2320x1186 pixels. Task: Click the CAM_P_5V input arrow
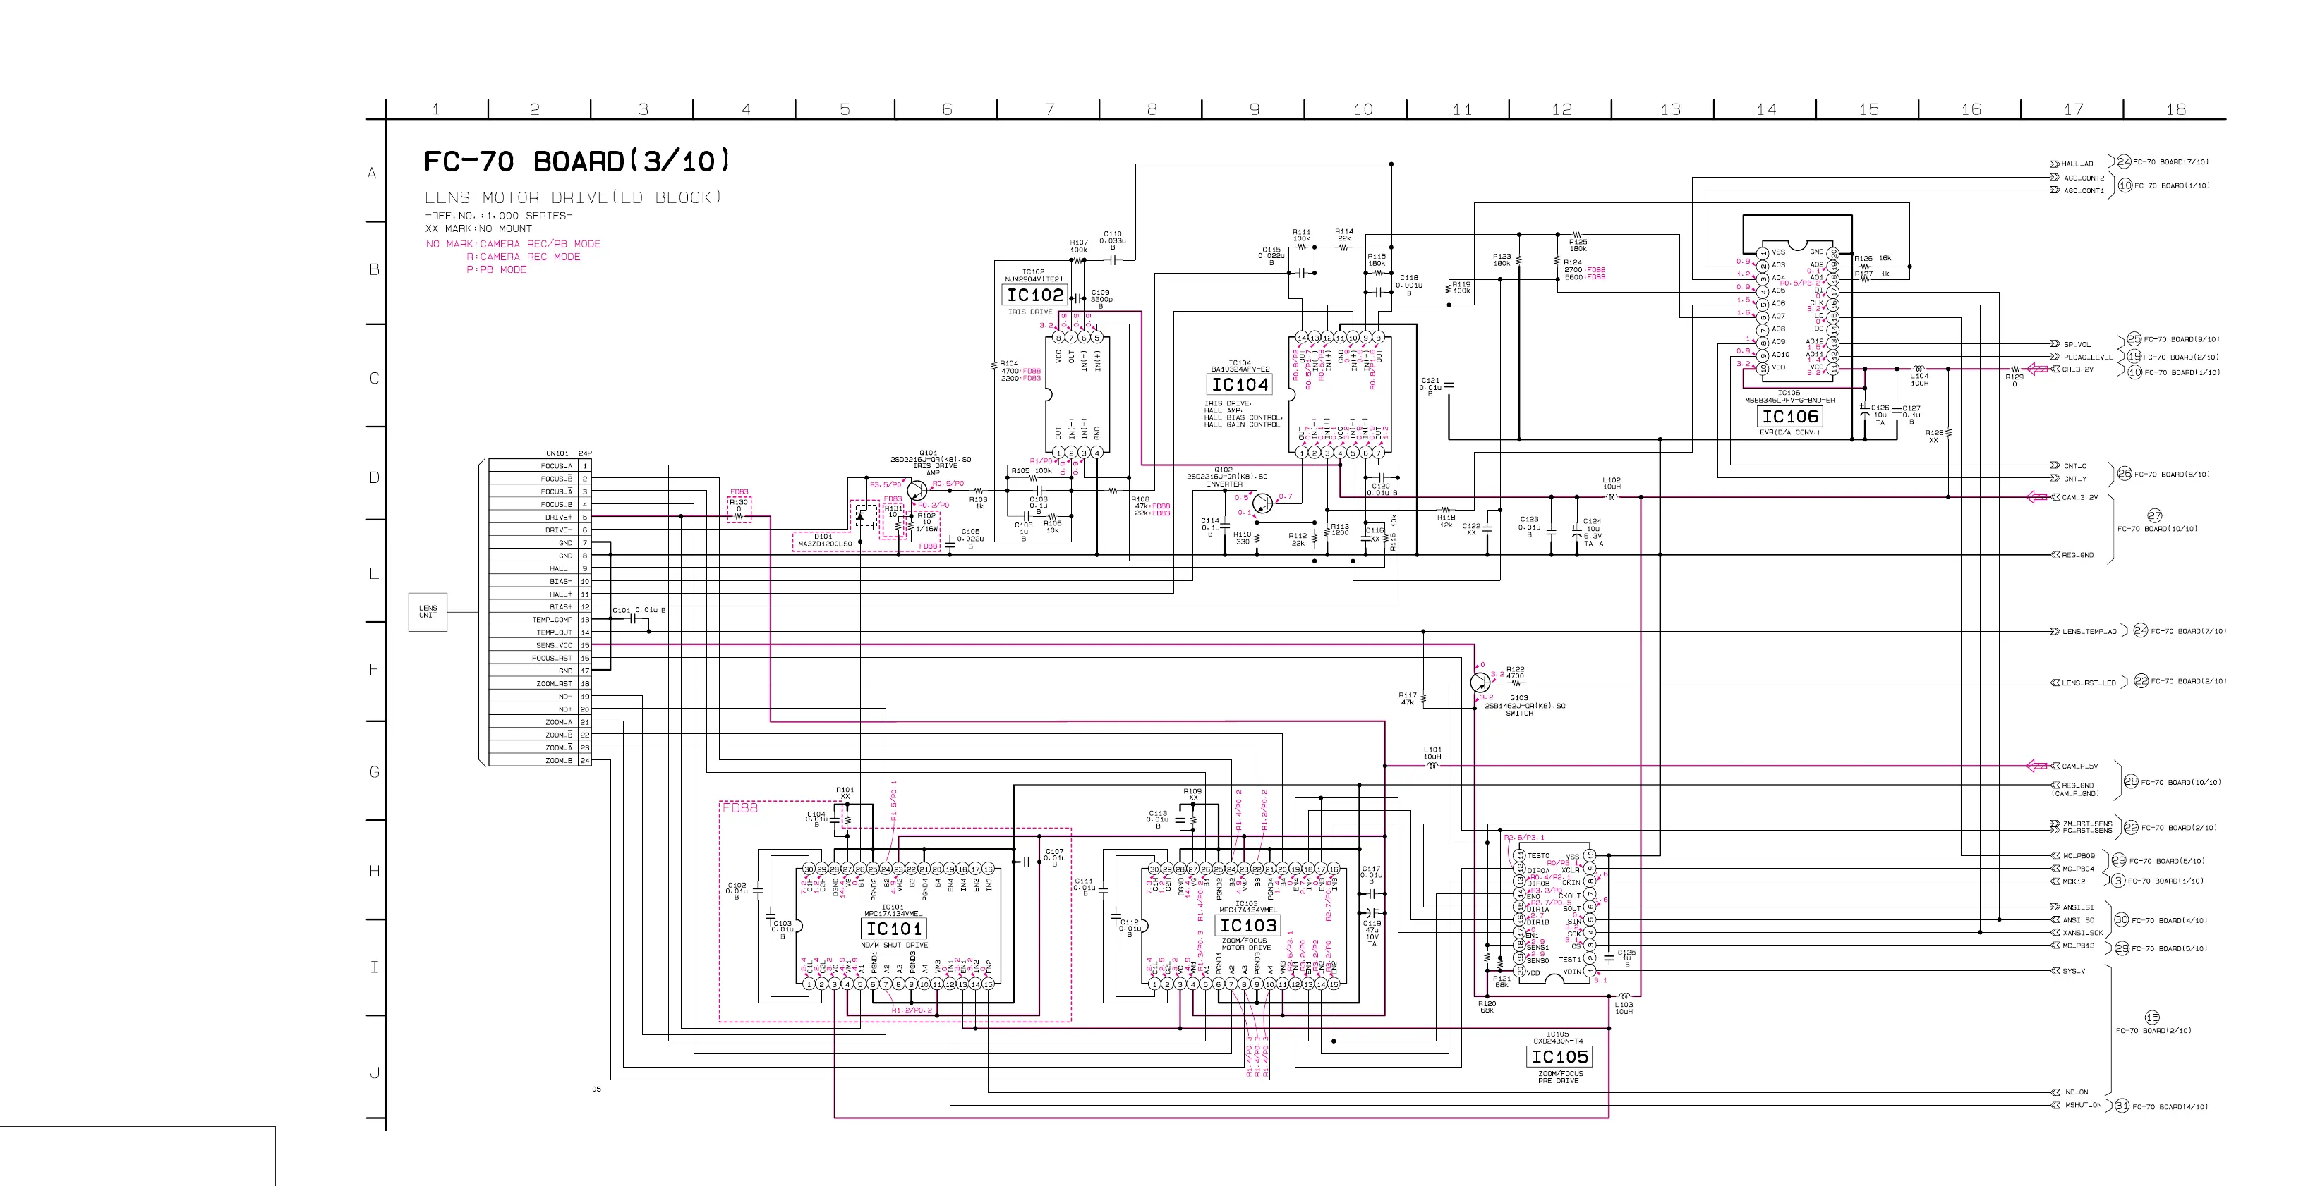[2037, 766]
